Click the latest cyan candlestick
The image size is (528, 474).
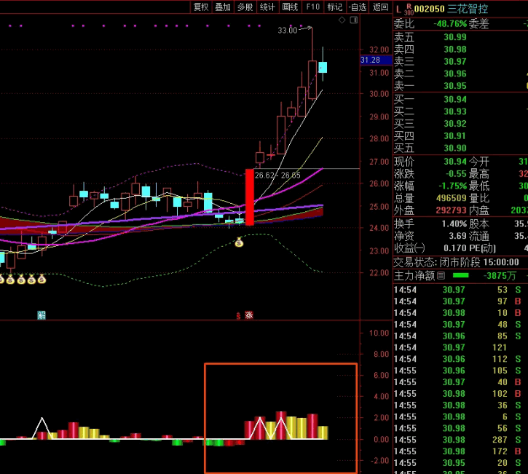[x=323, y=67]
